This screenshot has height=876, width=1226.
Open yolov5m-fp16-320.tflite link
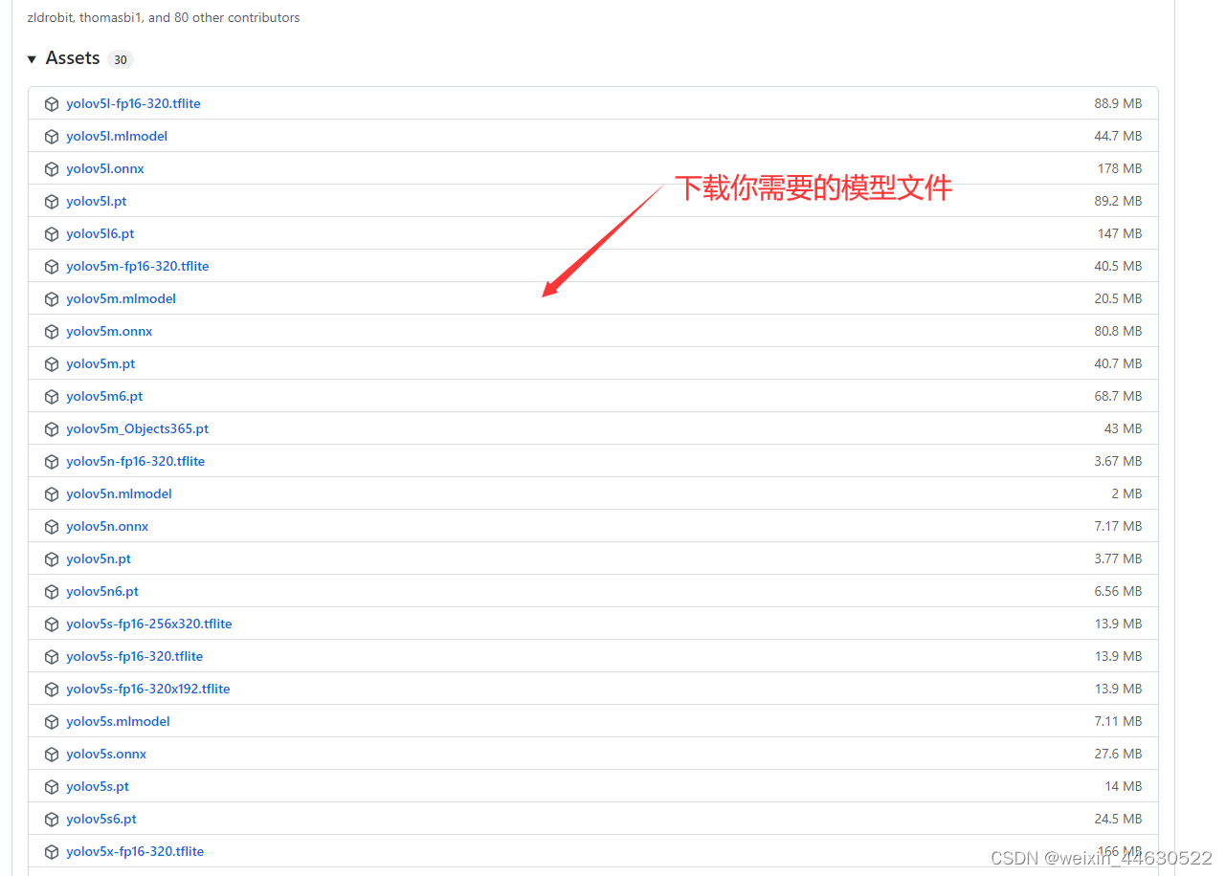(138, 266)
